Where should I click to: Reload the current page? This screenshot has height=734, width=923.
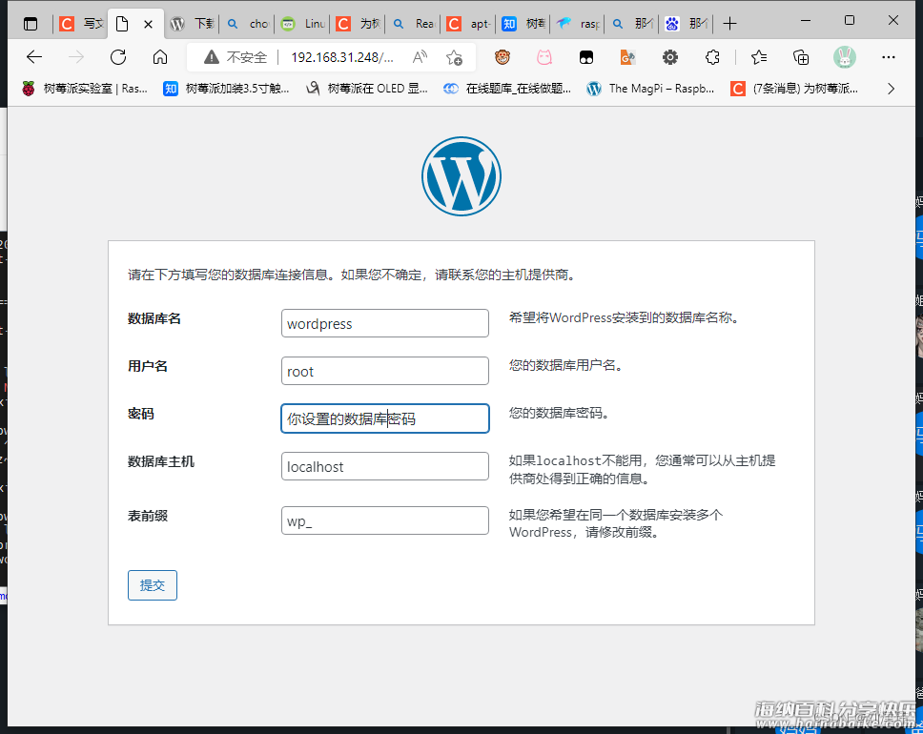(118, 57)
